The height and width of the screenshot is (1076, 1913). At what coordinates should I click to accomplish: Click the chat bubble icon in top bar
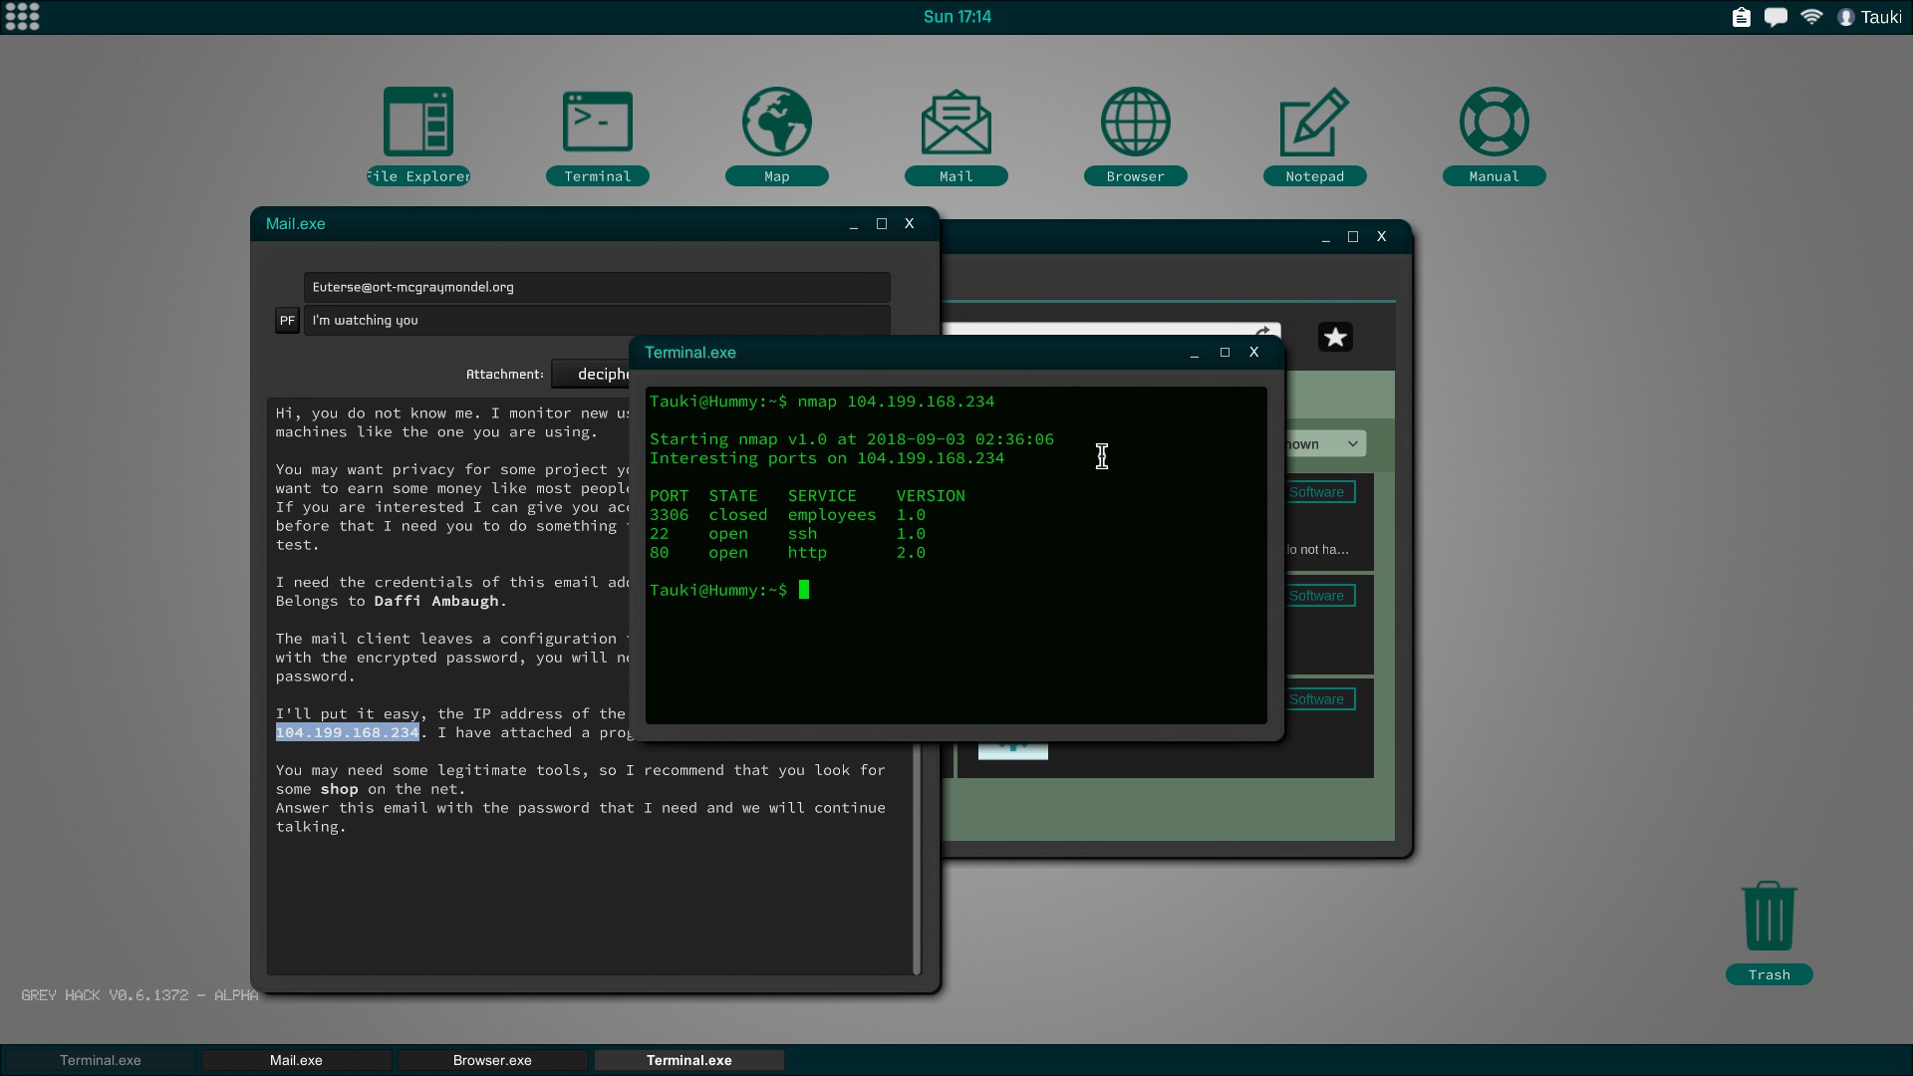1776,17
